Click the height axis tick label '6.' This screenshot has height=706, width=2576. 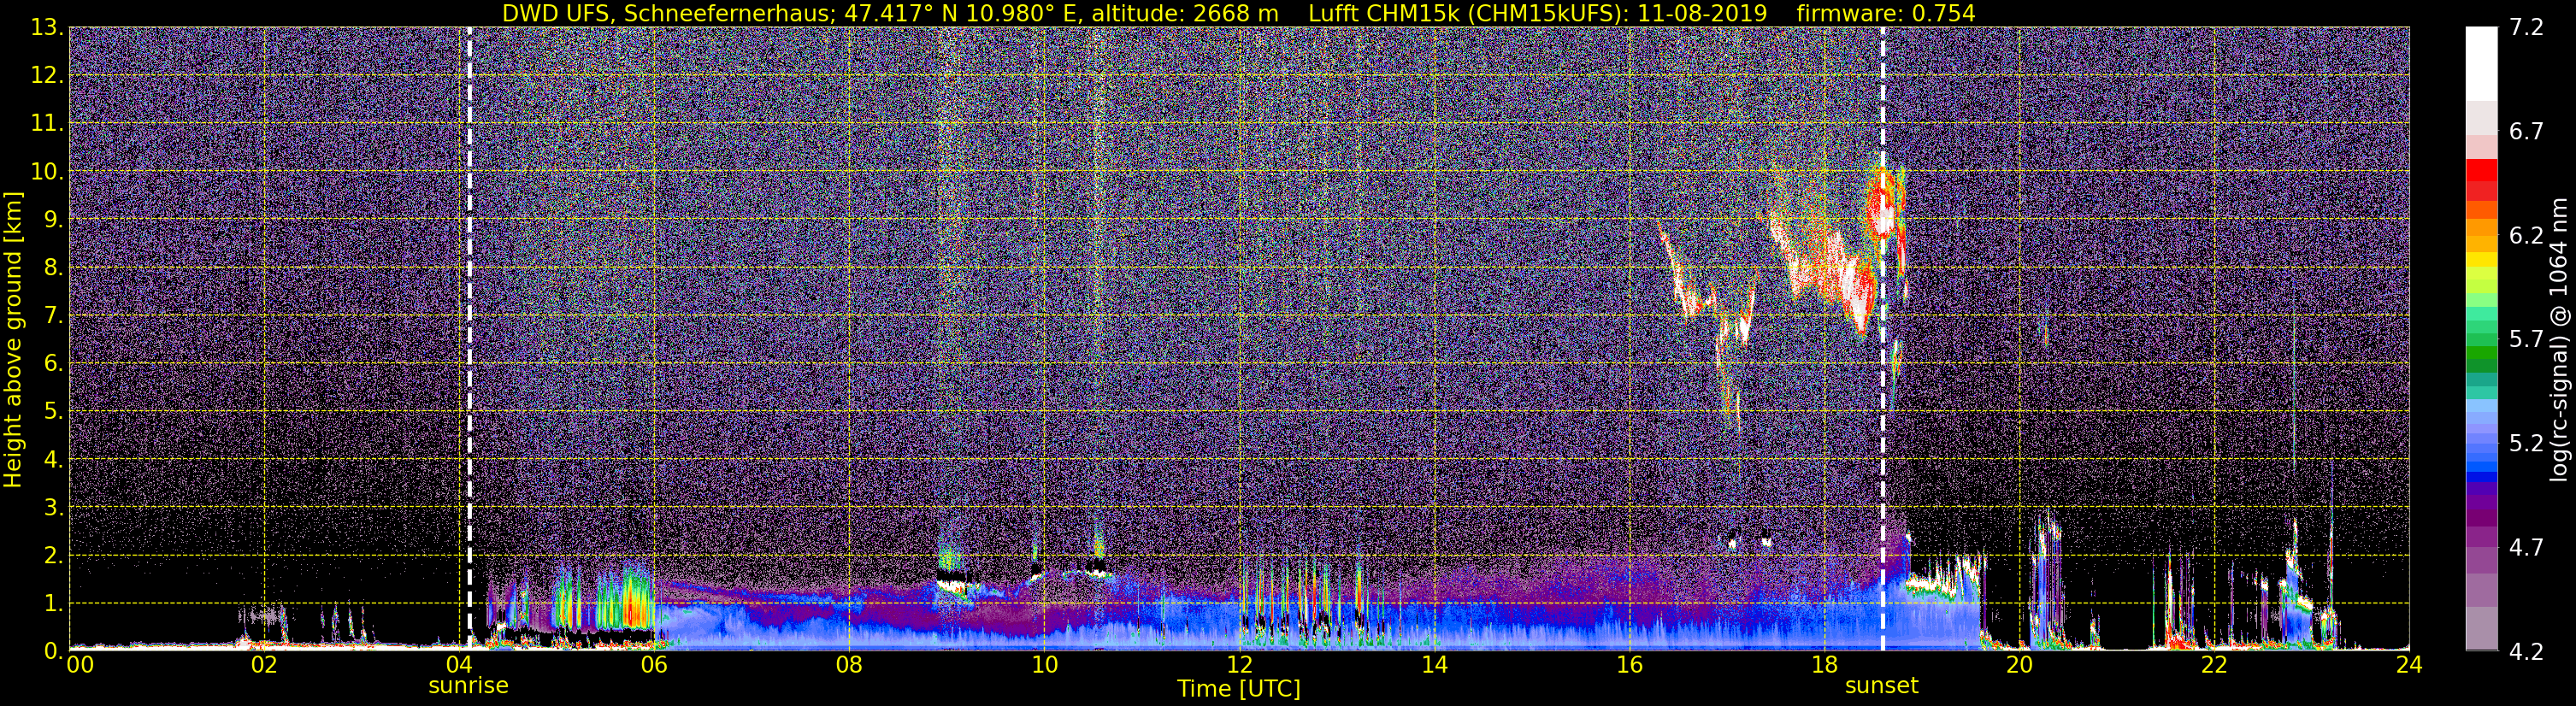tap(53, 363)
